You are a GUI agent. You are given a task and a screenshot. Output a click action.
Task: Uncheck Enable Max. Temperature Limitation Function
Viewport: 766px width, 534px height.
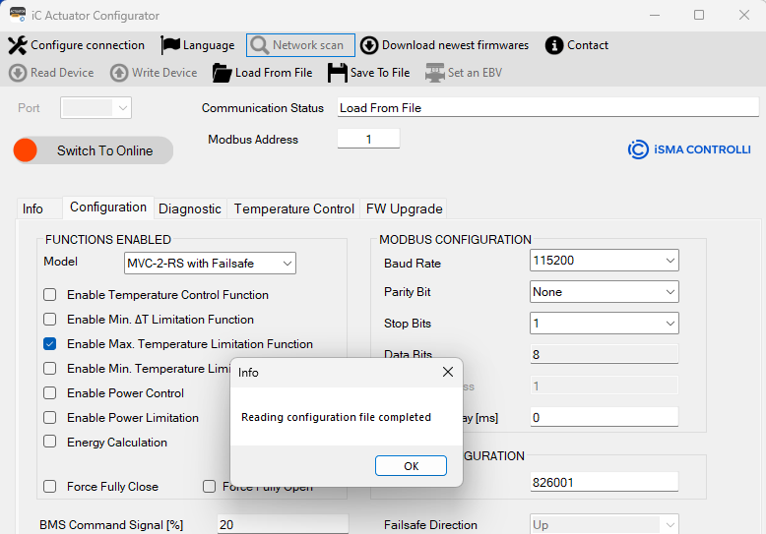tap(50, 344)
